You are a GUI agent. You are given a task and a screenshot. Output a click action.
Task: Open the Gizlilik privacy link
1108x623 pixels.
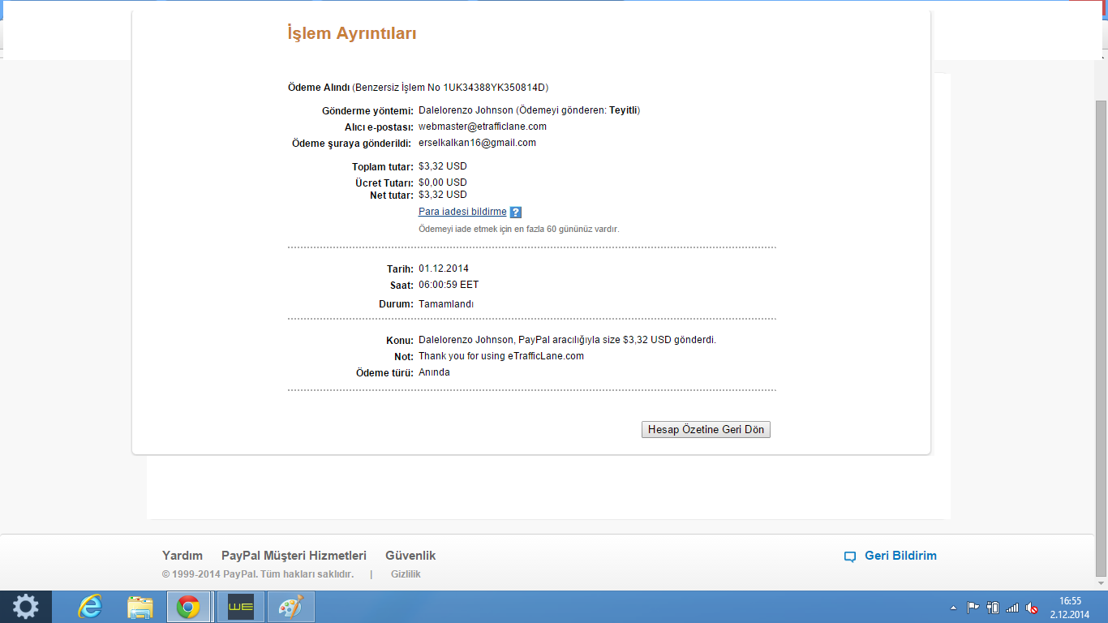406,574
